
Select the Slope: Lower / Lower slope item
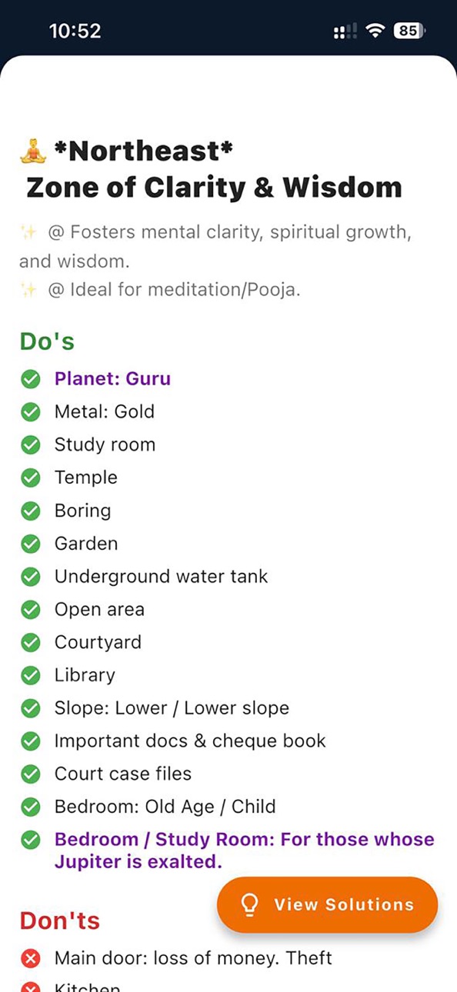pyautogui.click(x=172, y=708)
